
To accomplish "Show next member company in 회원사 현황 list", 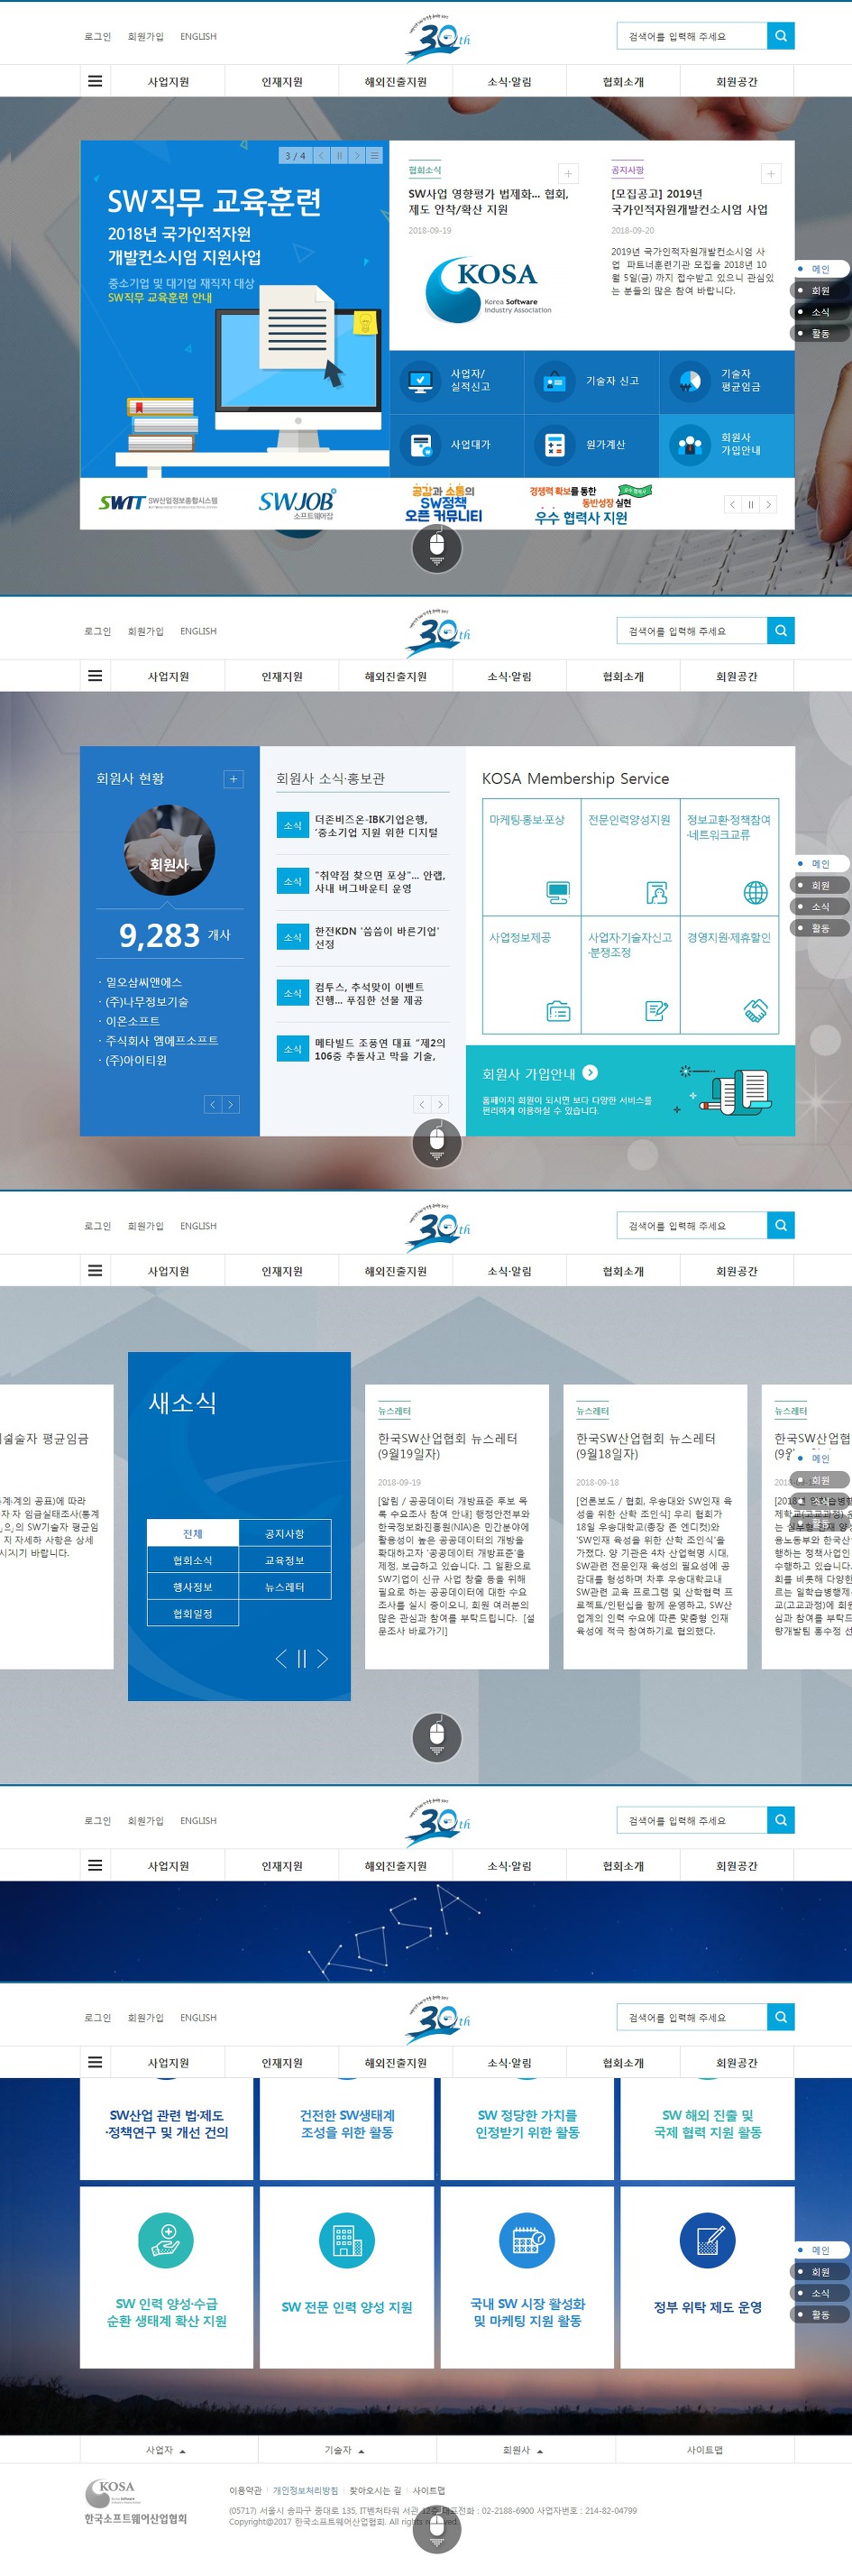I will tap(231, 1104).
